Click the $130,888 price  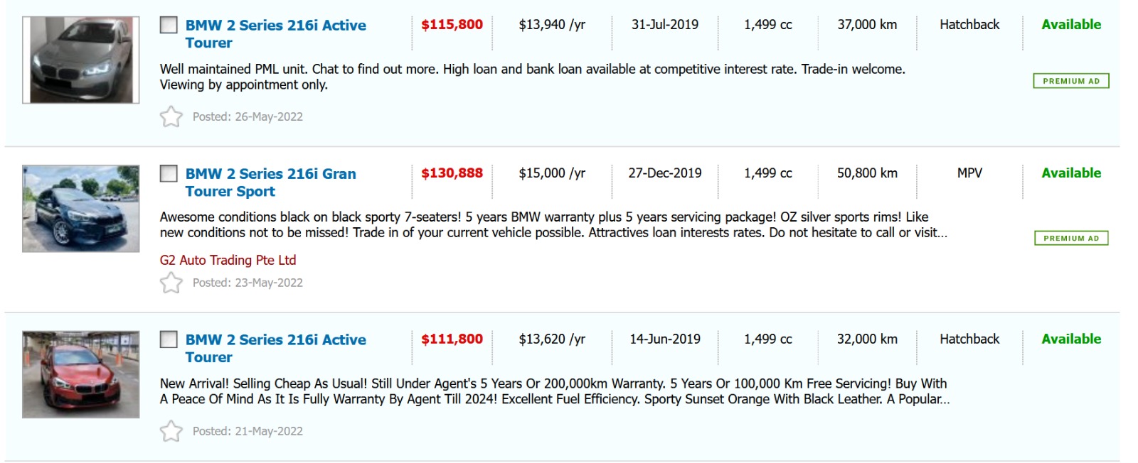click(452, 173)
